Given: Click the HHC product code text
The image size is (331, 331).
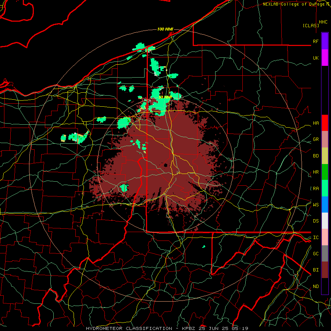Looking at the screenshot, I should (323, 22).
